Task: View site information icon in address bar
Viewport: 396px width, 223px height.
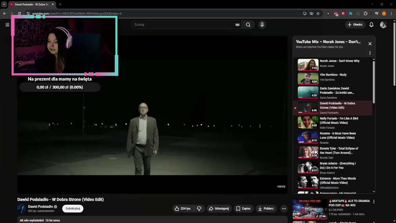Action: point(28,13)
